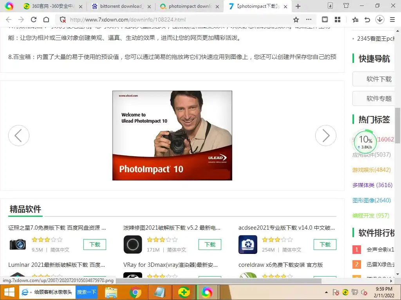The height and width of the screenshot is (300, 401).
Task: Click the forward navigation arrow
Action: click(21, 20)
